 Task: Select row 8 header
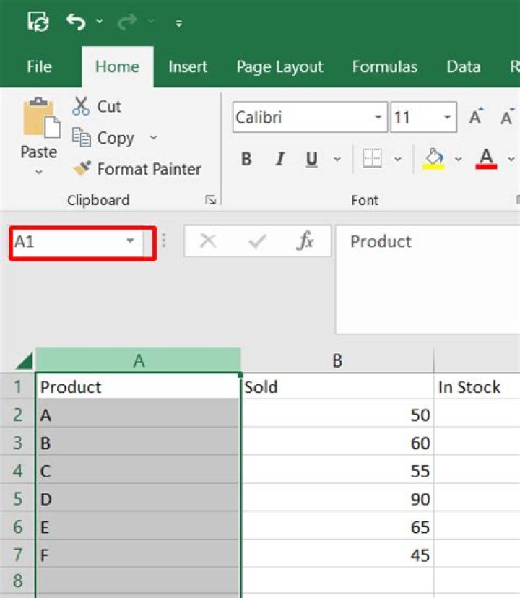tap(17, 581)
